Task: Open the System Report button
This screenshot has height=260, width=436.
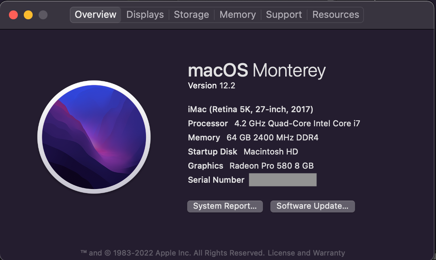Action: click(225, 206)
